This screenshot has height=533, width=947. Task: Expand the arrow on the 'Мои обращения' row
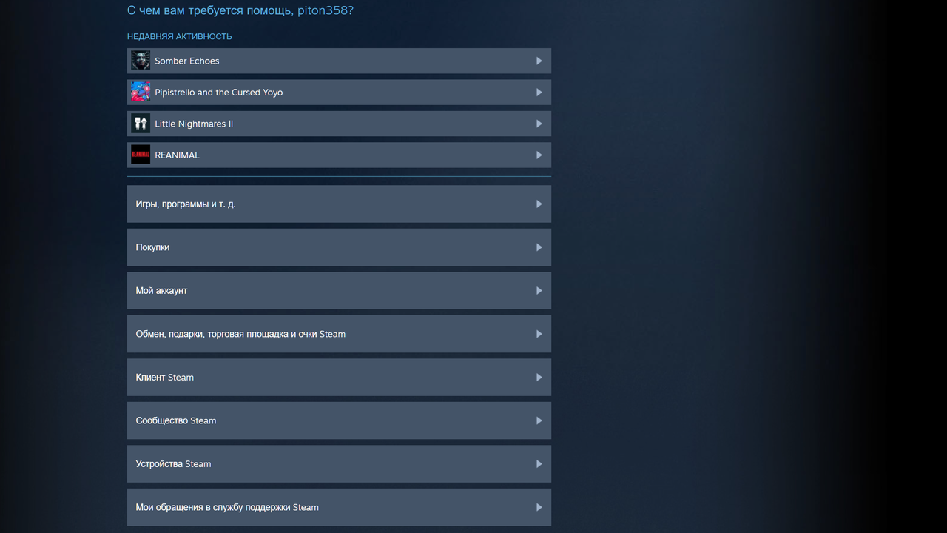coord(539,507)
